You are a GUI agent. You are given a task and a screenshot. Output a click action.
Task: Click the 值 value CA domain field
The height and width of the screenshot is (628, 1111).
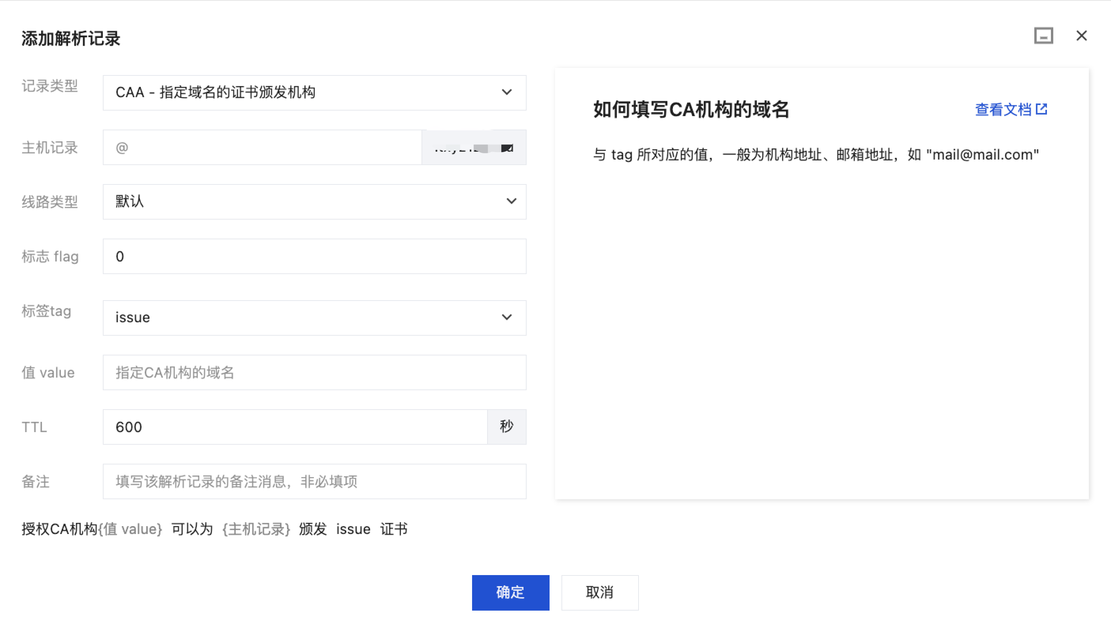(x=314, y=373)
